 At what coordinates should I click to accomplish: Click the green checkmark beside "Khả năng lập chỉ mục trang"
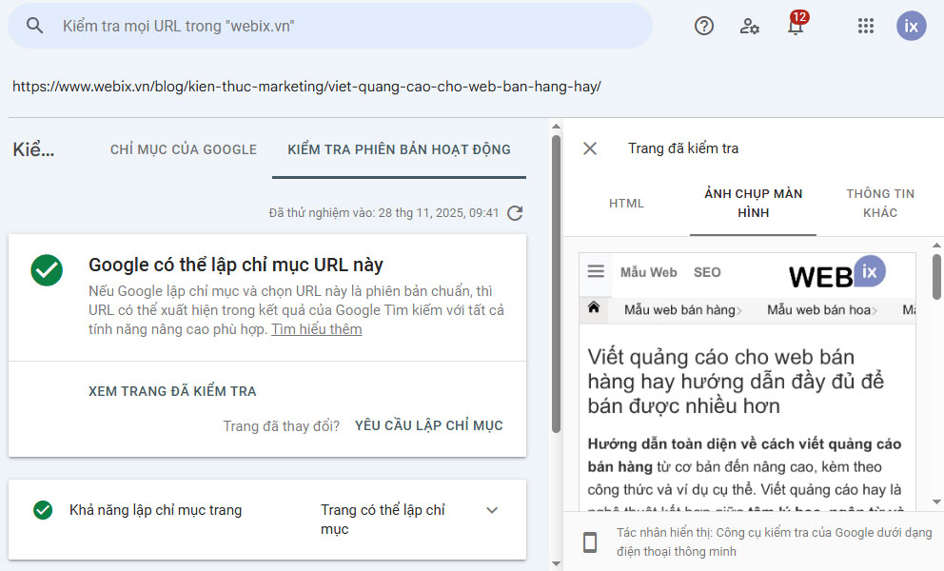click(42, 511)
